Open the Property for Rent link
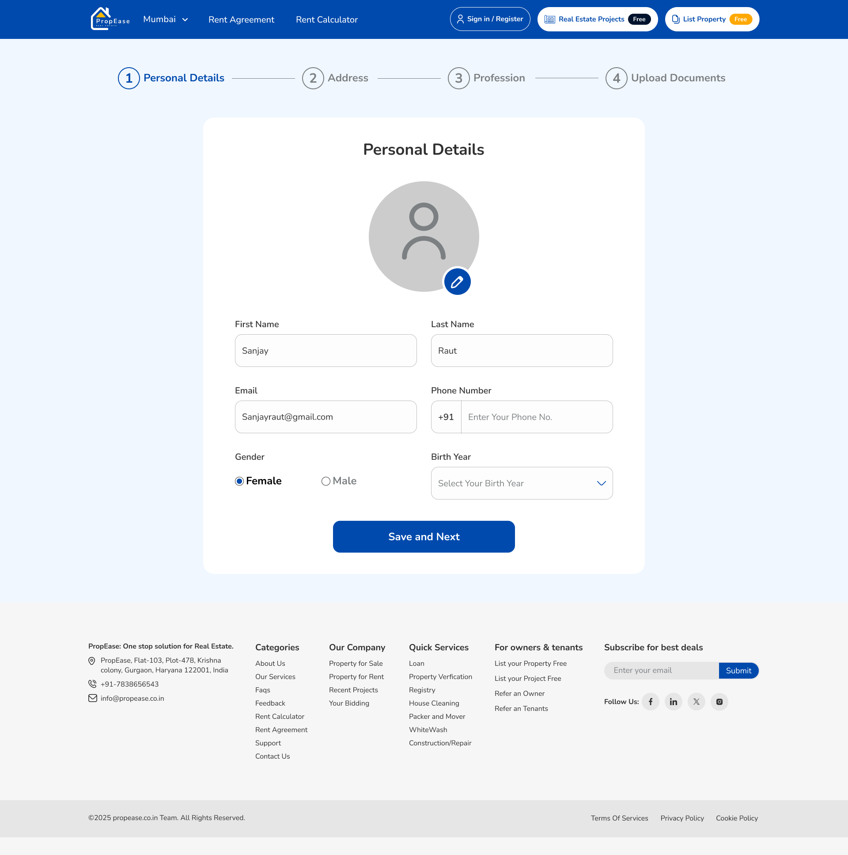 [x=356, y=677]
